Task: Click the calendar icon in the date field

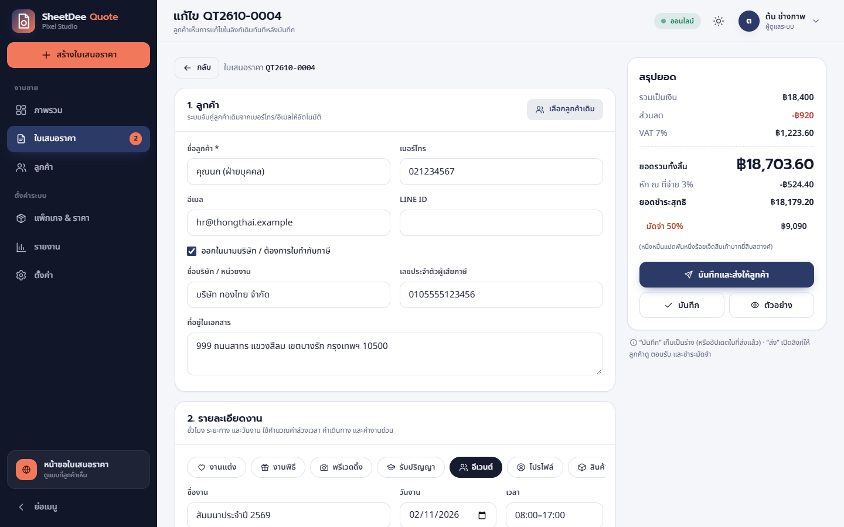Action: point(482,515)
